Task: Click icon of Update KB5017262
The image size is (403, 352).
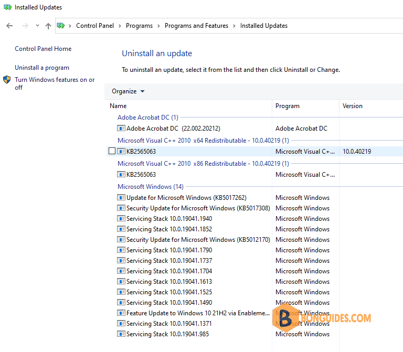Action: pyautogui.click(x=121, y=197)
